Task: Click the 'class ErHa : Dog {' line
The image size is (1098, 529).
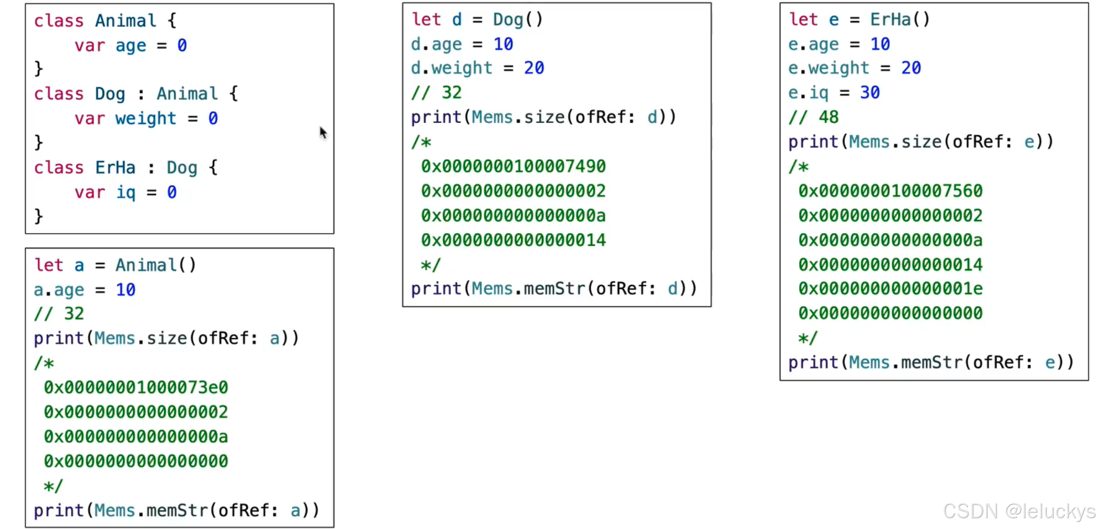Action: click(126, 168)
